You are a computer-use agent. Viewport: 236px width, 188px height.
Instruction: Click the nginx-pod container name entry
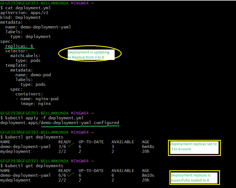coord(37,99)
